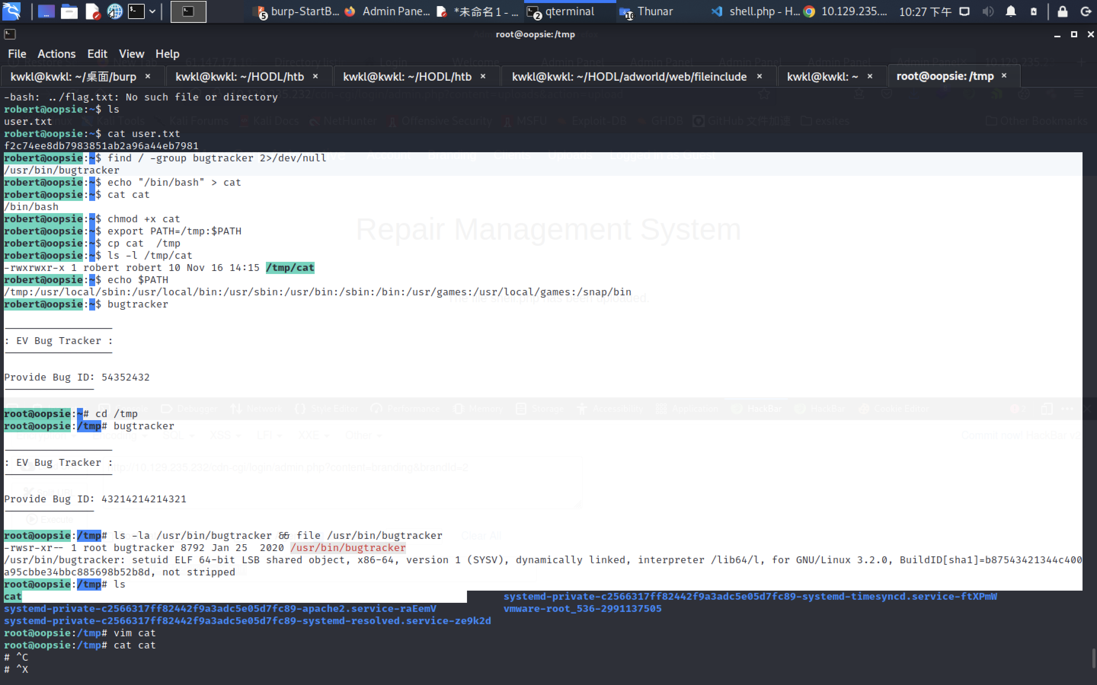Open the Help menu in qterminal
The height and width of the screenshot is (685, 1097).
click(167, 53)
